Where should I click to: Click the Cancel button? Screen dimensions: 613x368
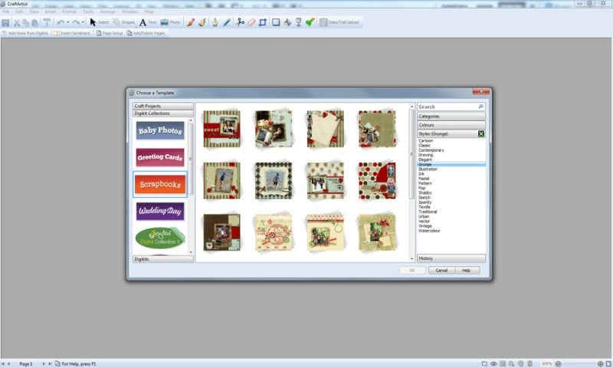pyautogui.click(x=441, y=270)
